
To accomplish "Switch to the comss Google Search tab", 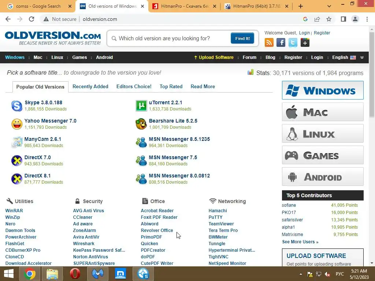I will point(38,6).
